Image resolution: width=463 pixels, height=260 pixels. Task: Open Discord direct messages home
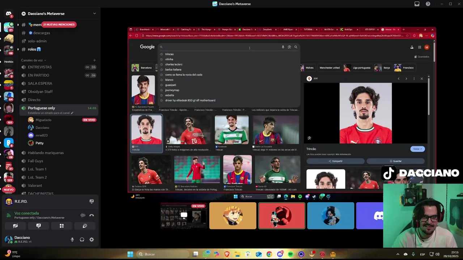pos(9,14)
